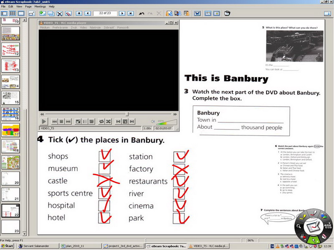Click the system tray clock 12:39
The height and width of the screenshot is (250, 334).
coord(327,246)
